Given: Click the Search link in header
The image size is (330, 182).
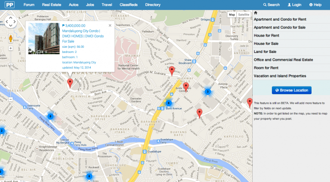Looking at the screenshot, I should 271,5.
